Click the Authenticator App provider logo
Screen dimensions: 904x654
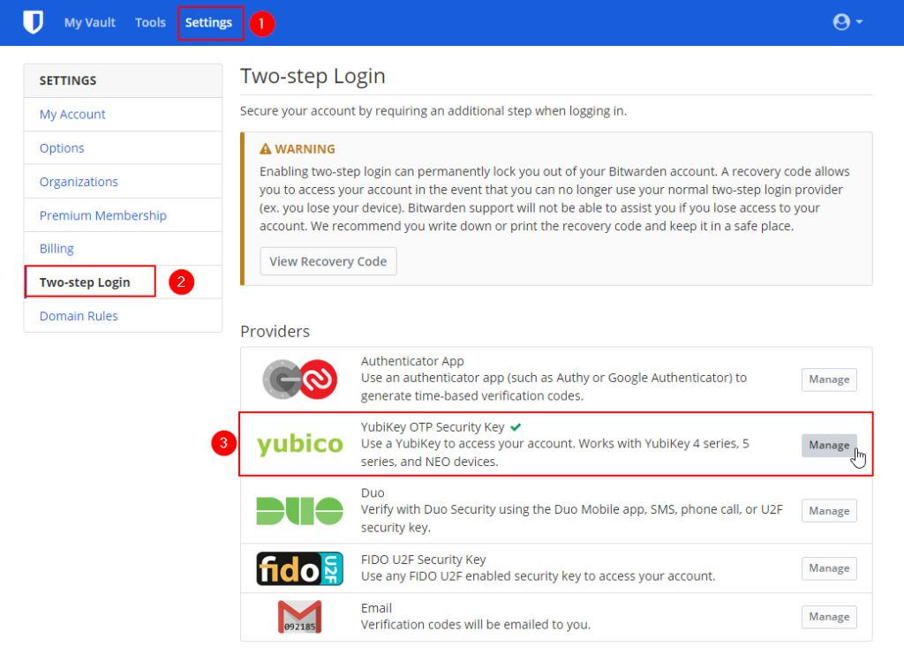pos(299,380)
